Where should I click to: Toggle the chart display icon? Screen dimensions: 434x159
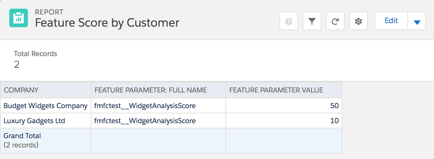tap(289, 21)
